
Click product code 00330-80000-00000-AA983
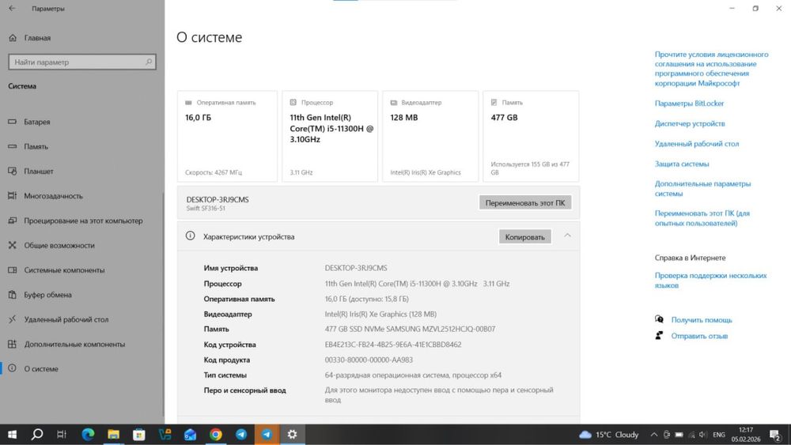coord(369,360)
